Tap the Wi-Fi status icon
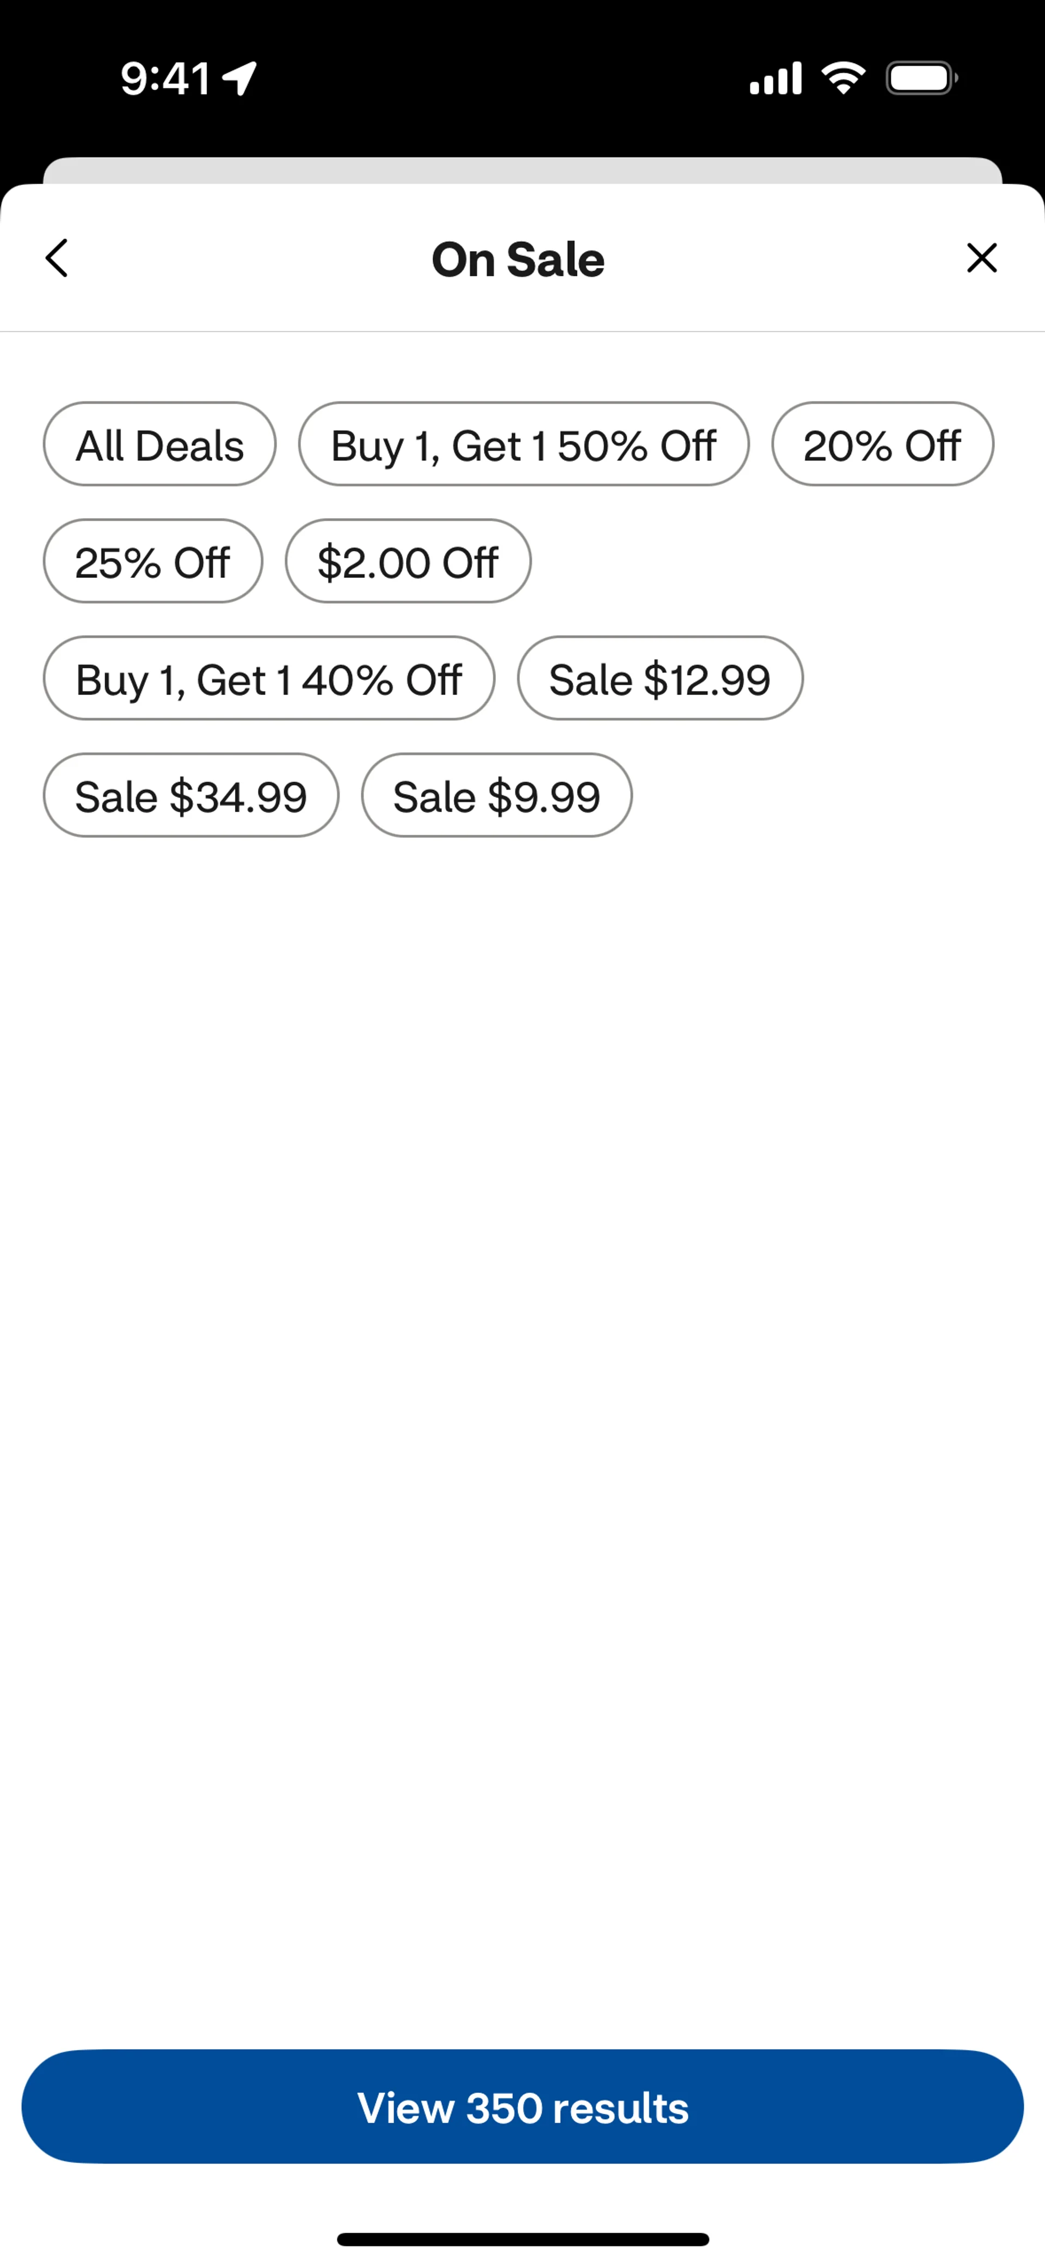Viewport: 1045px width, 2267px height. (844, 78)
